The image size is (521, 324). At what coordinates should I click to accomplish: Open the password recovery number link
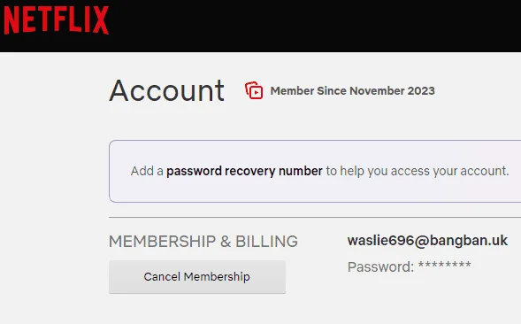point(244,171)
